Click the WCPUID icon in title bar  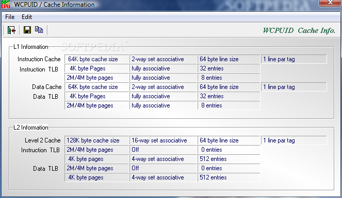(6, 4)
